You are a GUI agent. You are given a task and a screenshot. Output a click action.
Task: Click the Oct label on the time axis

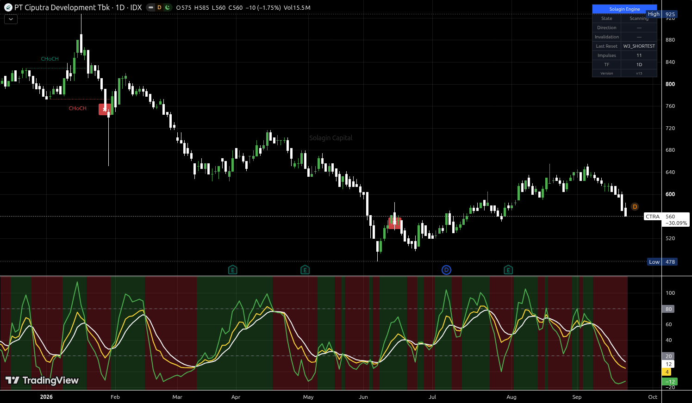pyautogui.click(x=653, y=397)
